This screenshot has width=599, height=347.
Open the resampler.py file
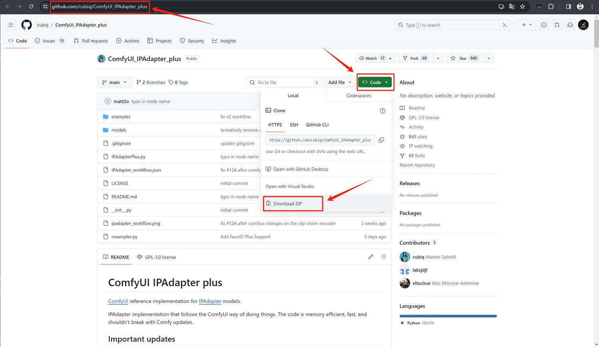(x=124, y=237)
